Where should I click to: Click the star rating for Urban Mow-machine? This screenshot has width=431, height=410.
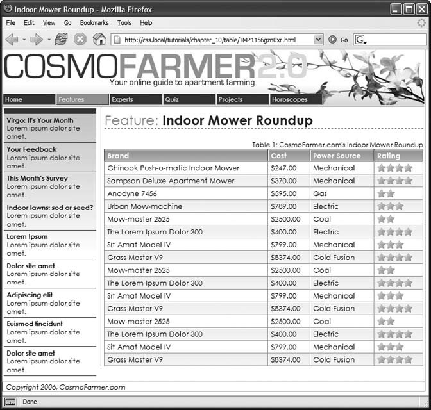391,206
